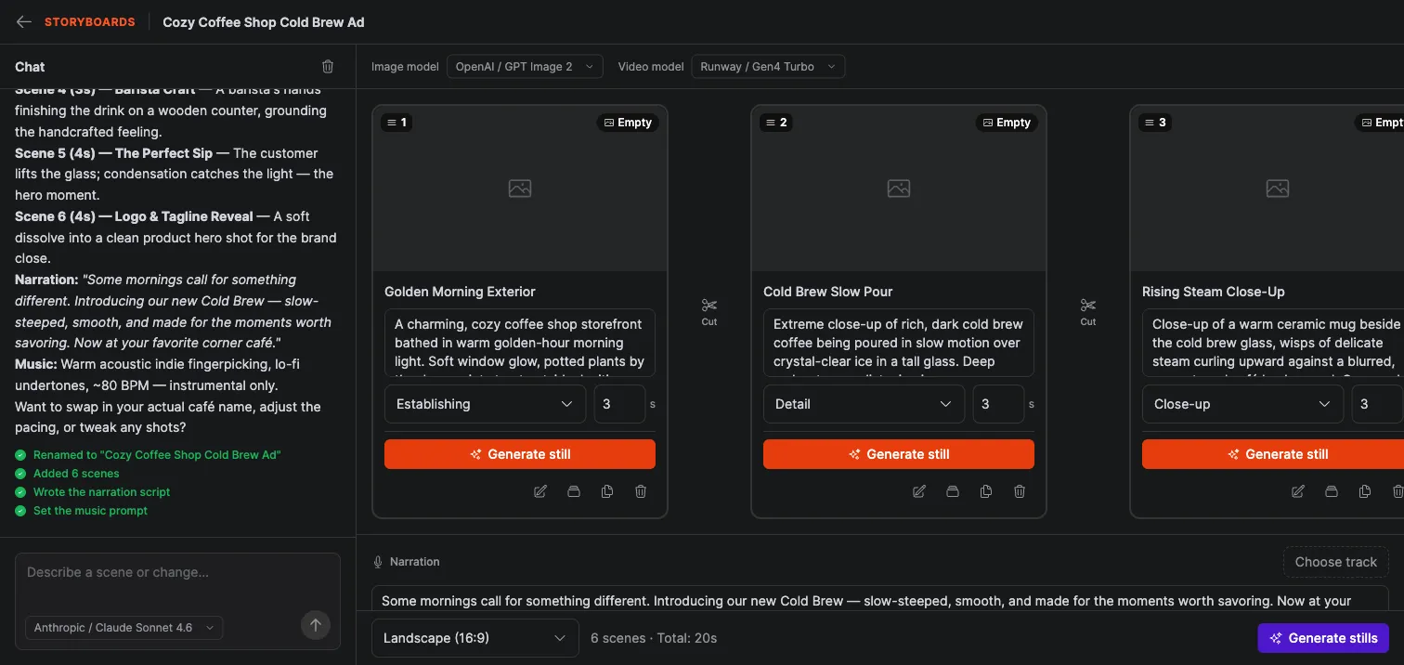Click the stack icon on scene 3
1404x665 pixels.
coord(1332,491)
